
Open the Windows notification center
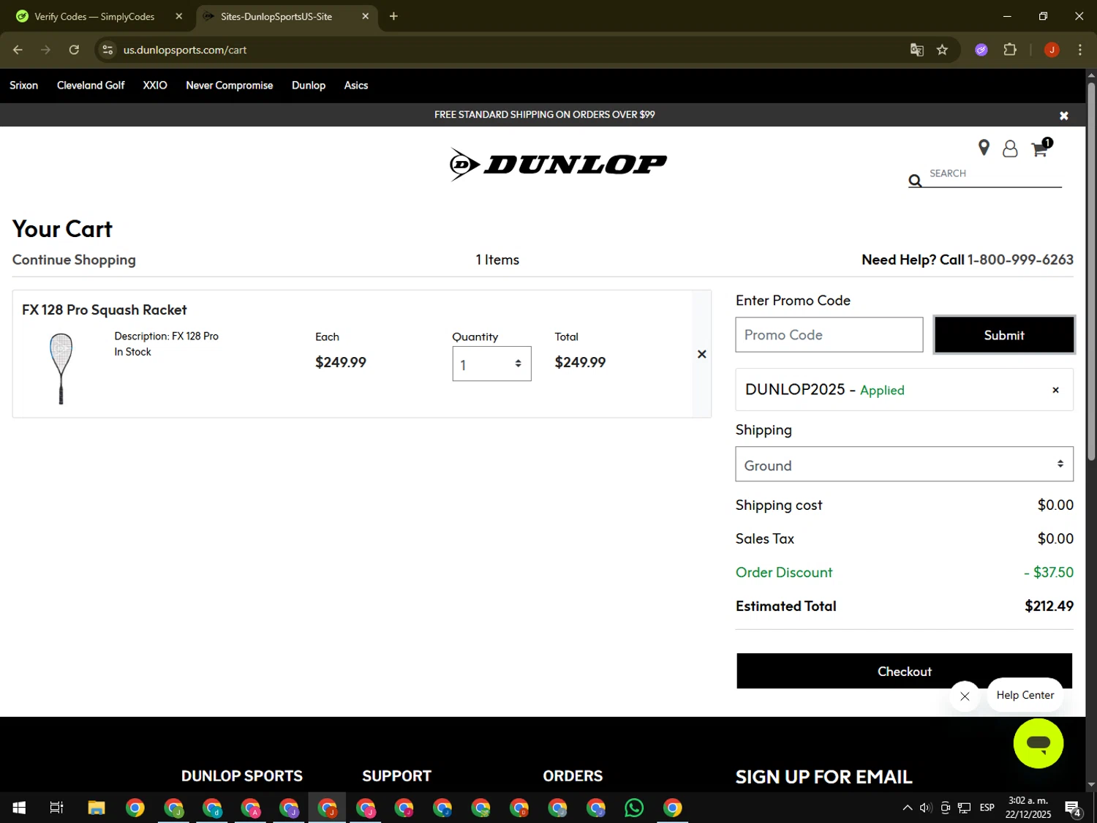[1073, 808]
